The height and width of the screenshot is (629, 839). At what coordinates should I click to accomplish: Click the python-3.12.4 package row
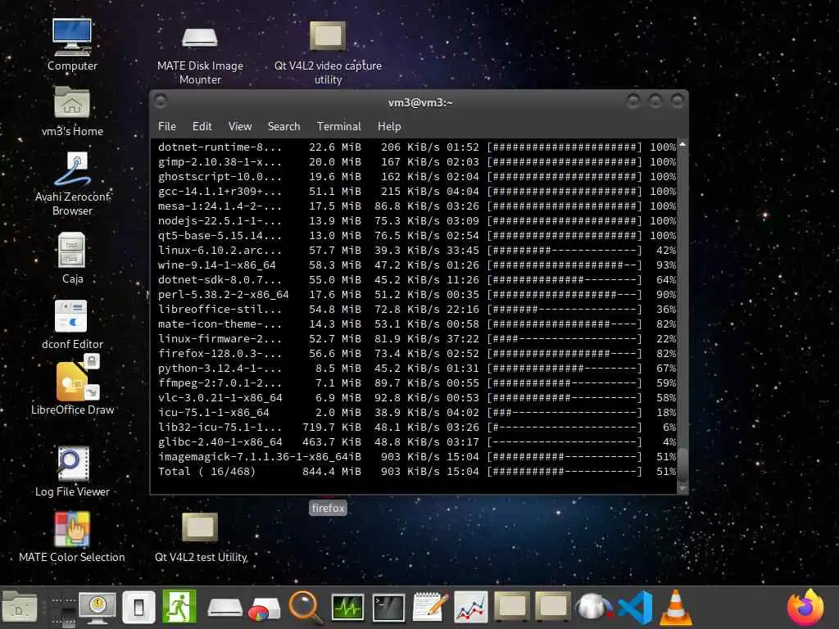pyautogui.click(x=417, y=368)
